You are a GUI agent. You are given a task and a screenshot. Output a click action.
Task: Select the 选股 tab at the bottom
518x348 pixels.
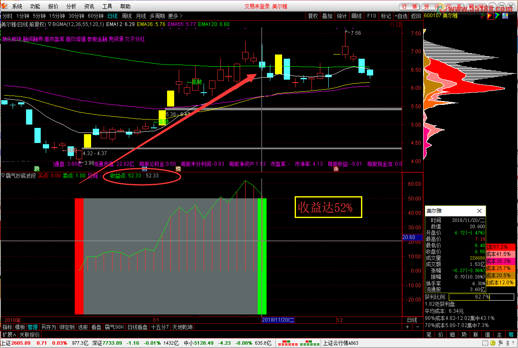83,327
